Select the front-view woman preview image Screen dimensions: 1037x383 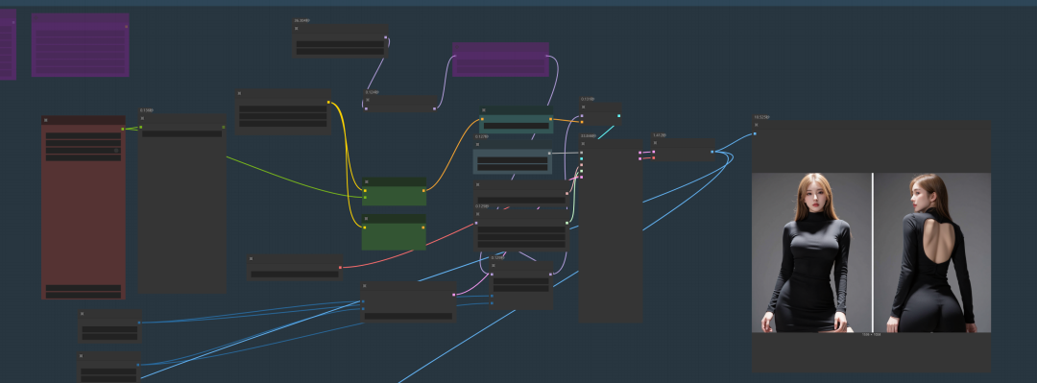click(x=812, y=252)
